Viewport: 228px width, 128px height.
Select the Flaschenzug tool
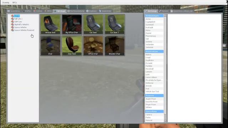154,36
